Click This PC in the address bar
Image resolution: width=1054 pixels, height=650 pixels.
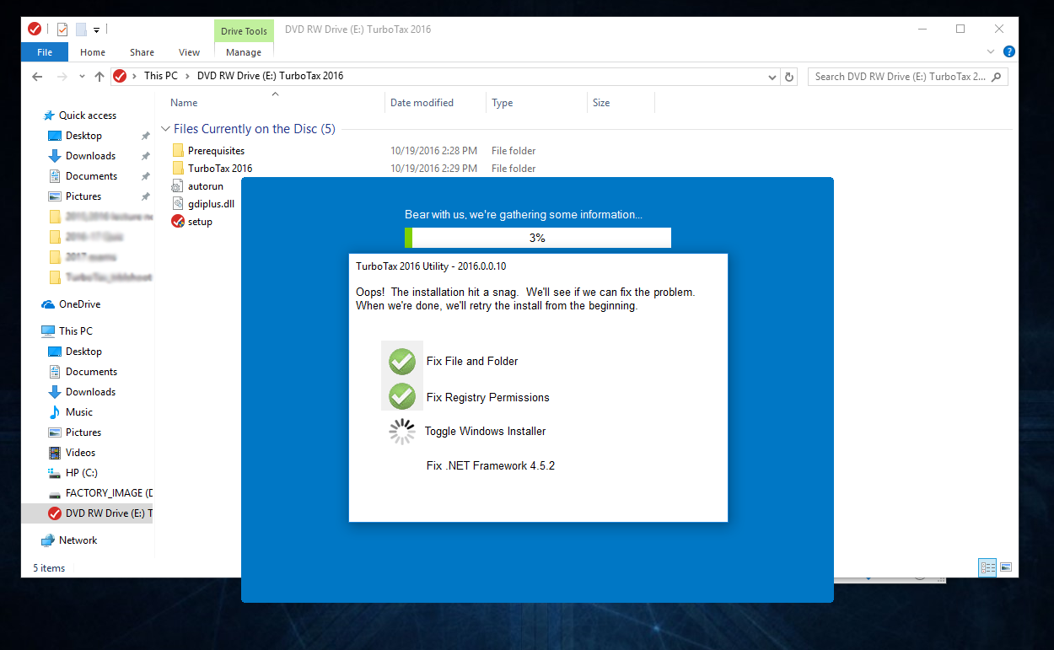(x=160, y=76)
